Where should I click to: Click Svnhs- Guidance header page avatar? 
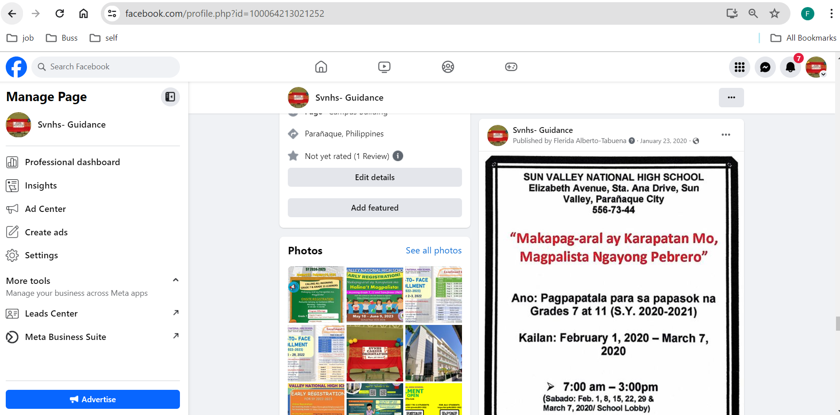click(x=298, y=98)
